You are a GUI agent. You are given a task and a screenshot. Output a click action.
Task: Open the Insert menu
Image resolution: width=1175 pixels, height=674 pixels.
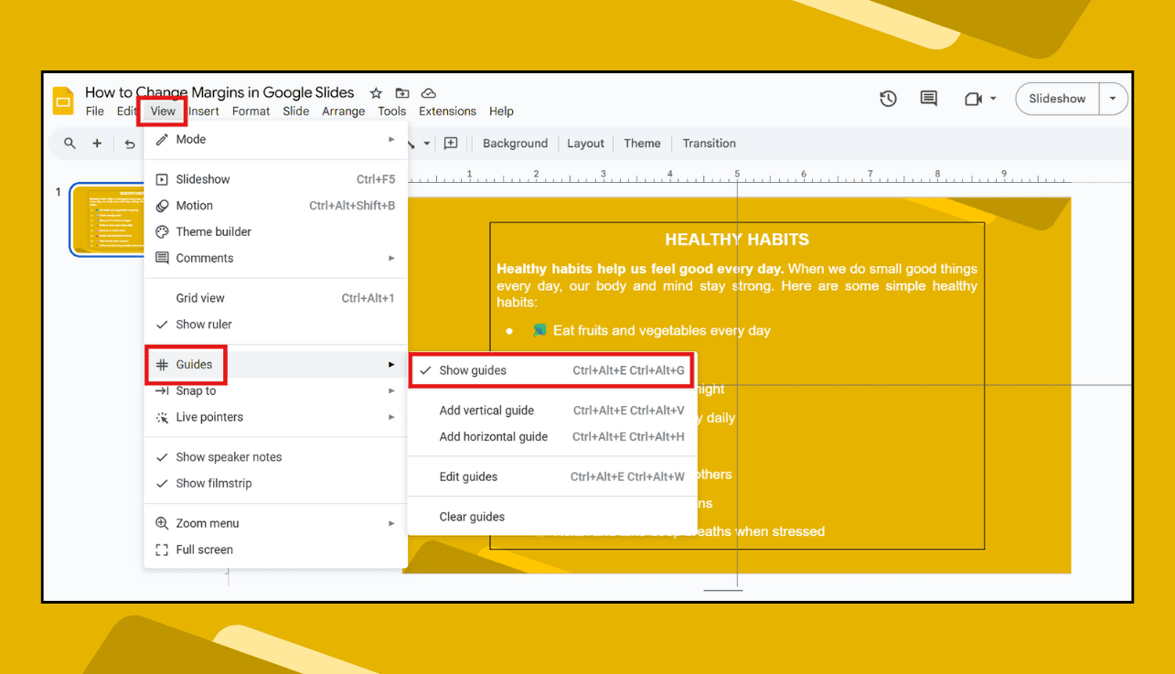[x=203, y=111]
